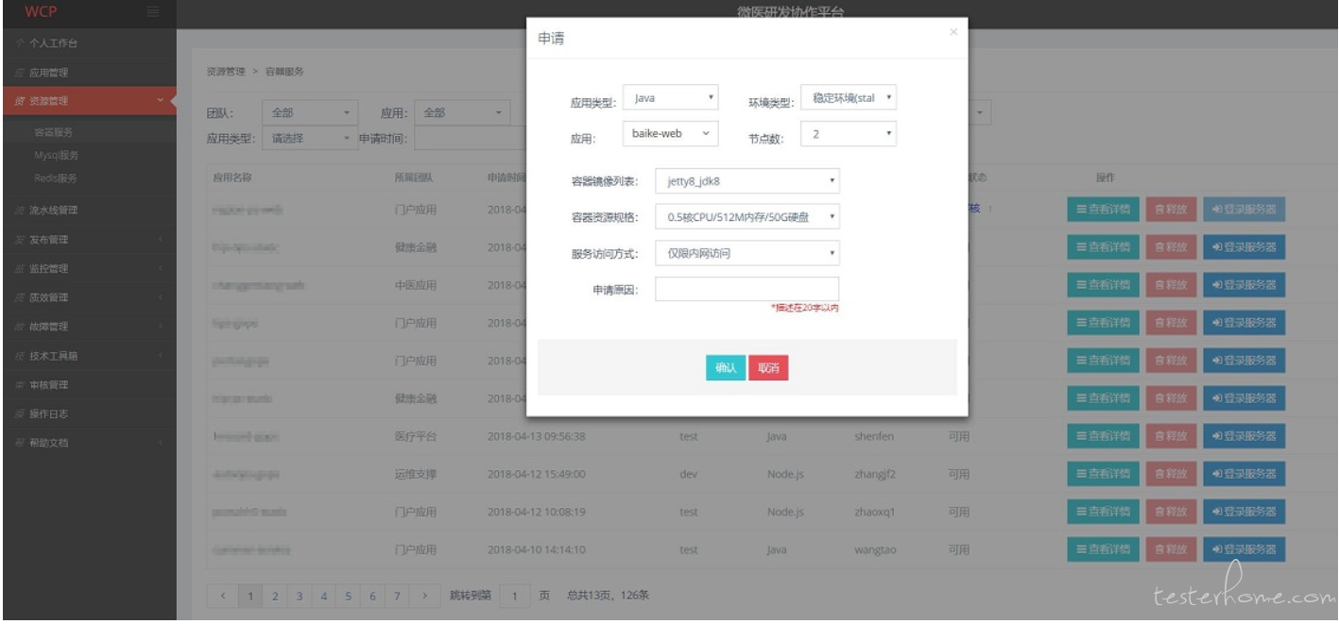This screenshot has width=1339, height=624.
Task: Open the 环境类型 dropdown
Action: 848,98
